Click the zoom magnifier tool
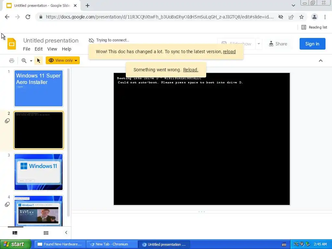The height and width of the screenshot is (249, 332). (x=24, y=61)
